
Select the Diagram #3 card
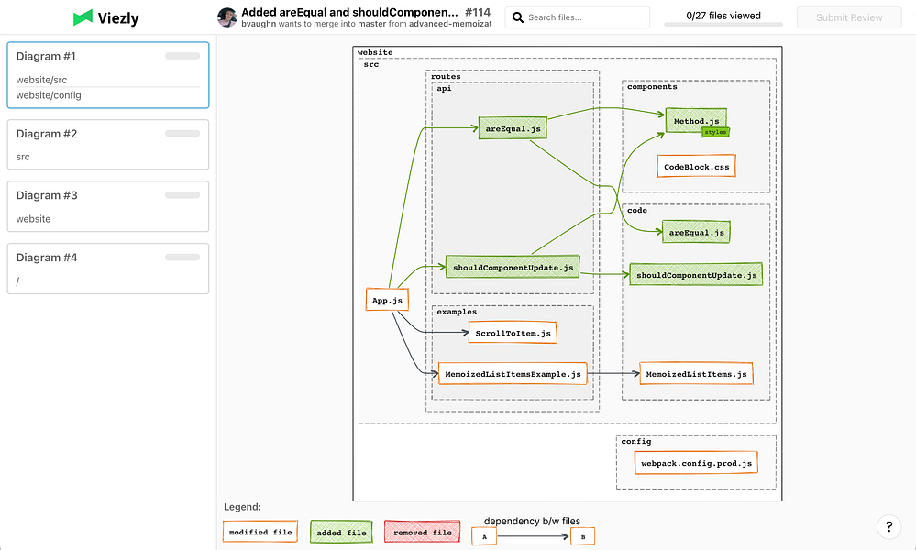[x=108, y=206]
